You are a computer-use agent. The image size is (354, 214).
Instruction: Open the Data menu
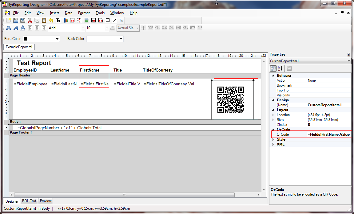click(68, 13)
